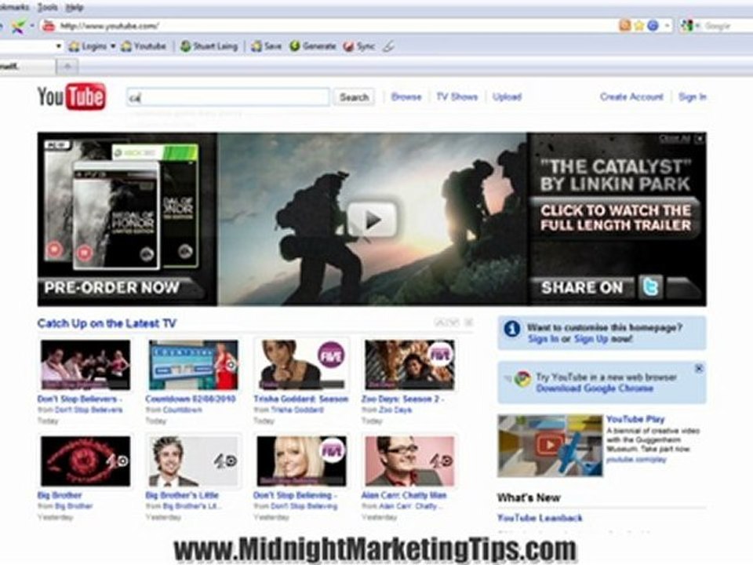The height and width of the screenshot is (565, 753).
Task: Bookmark page with the star icon
Action: (638, 25)
